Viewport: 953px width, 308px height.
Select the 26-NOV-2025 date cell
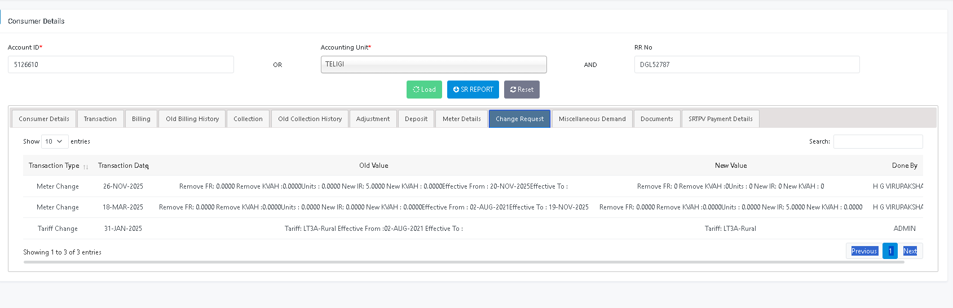point(123,186)
